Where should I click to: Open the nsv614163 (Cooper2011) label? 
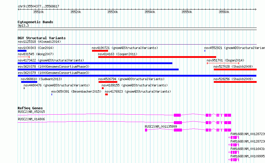coord(118,54)
